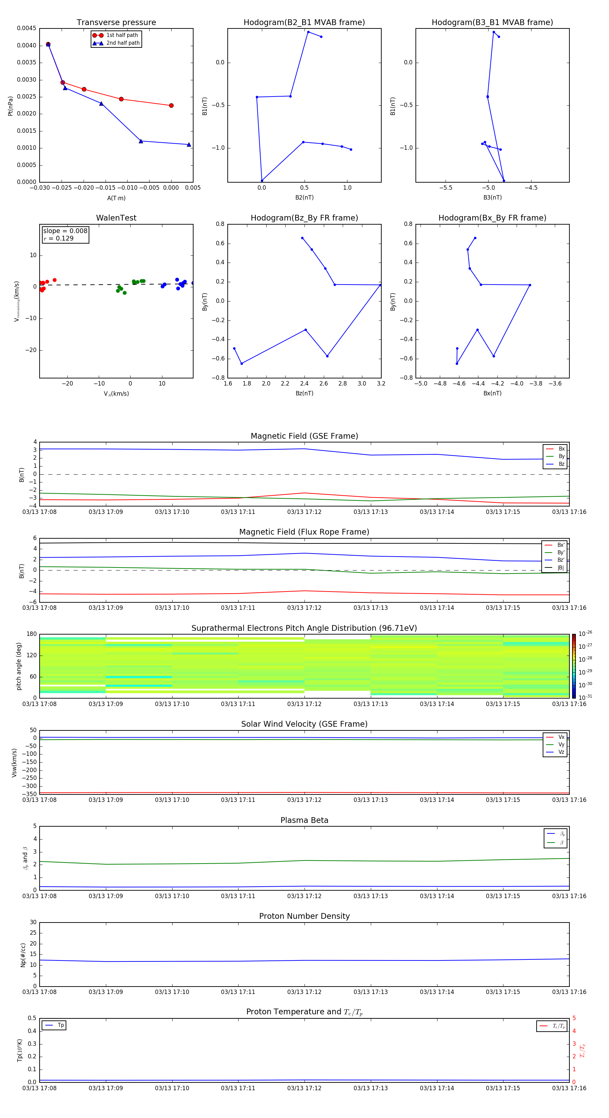The width and height of the screenshot is (609, 1118).
Task: Click the 'B2(nT)' axis label
Action: 304,198
